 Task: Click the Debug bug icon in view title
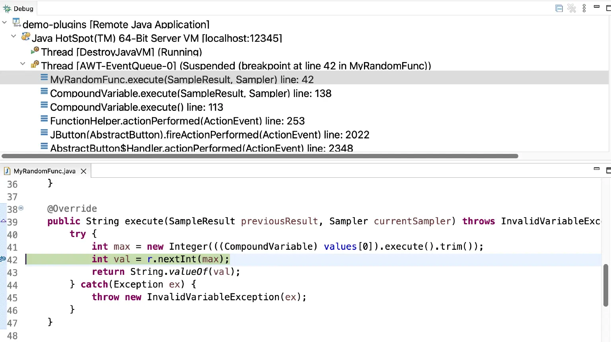[7, 9]
